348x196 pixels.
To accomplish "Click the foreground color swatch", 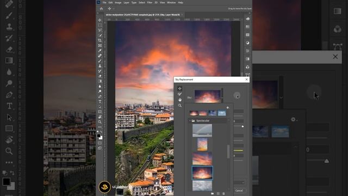I will pyautogui.click(x=99, y=136).
